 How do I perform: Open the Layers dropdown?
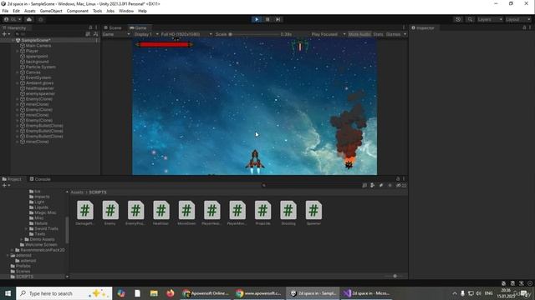pyautogui.click(x=490, y=19)
